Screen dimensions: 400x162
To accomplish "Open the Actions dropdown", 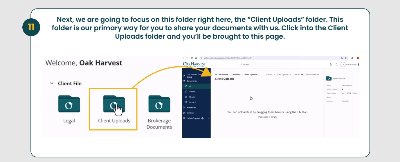I will point(270,74).
